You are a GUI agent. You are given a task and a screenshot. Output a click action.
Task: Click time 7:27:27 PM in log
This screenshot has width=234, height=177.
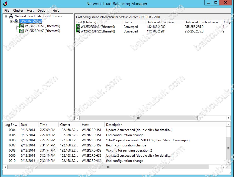(x=47, y=140)
